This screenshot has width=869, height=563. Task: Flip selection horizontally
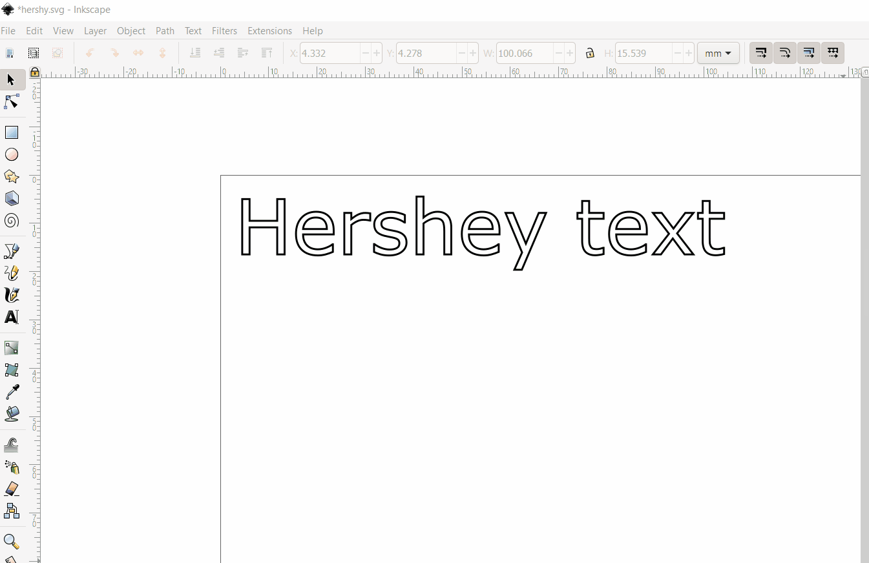tap(138, 53)
